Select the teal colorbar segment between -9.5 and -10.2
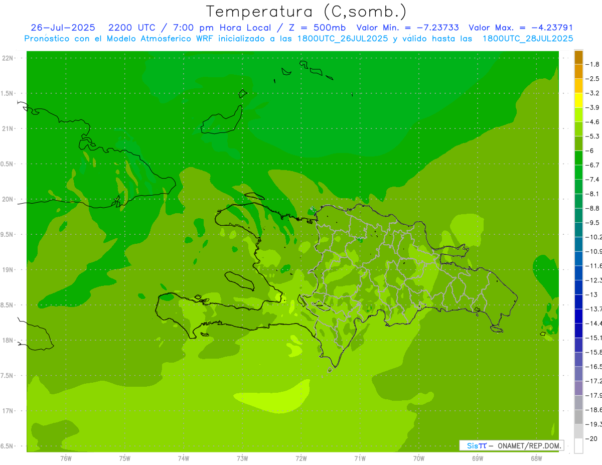The width and height of the screenshot is (602, 465). (x=578, y=230)
